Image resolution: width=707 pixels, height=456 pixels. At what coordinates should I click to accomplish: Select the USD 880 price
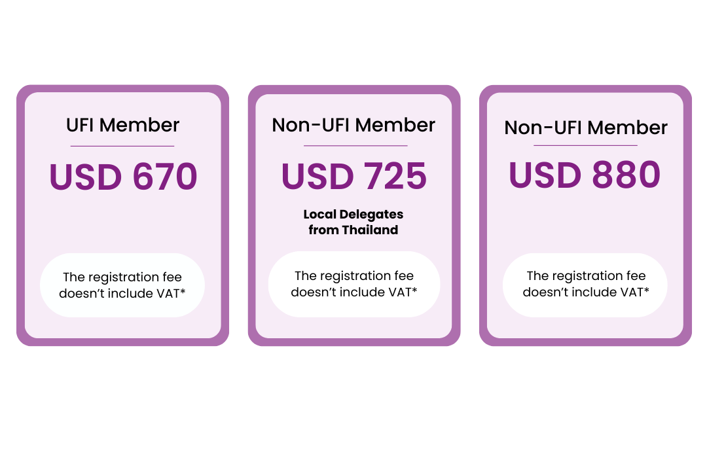585,175
